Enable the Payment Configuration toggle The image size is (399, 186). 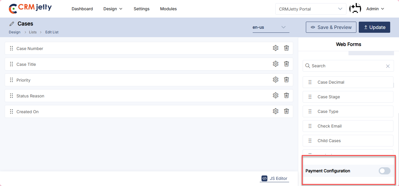pyautogui.click(x=384, y=171)
